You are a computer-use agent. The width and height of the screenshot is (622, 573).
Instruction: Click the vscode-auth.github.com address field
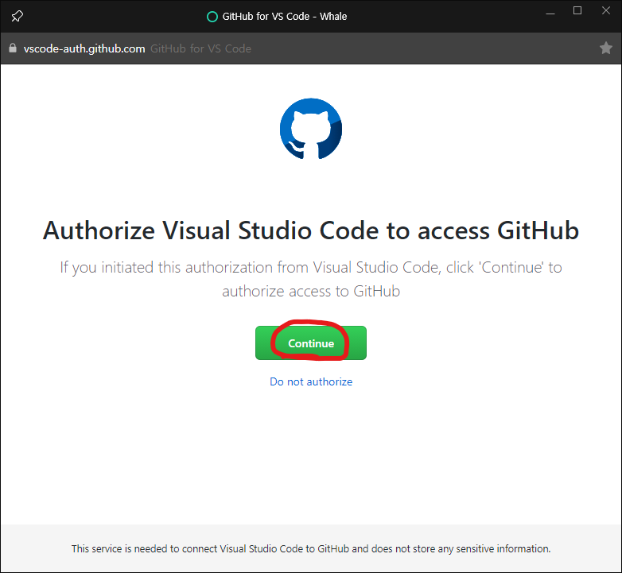[84, 48]
